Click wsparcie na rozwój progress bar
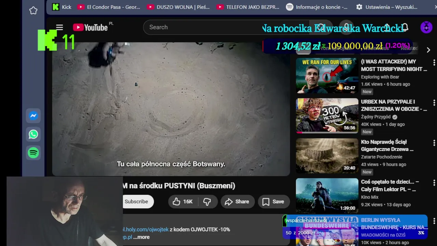The image size is (437, 246). [355, 227]
